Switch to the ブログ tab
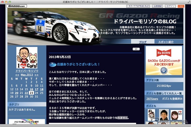The image size is (191, 127). tap(143, 42)
